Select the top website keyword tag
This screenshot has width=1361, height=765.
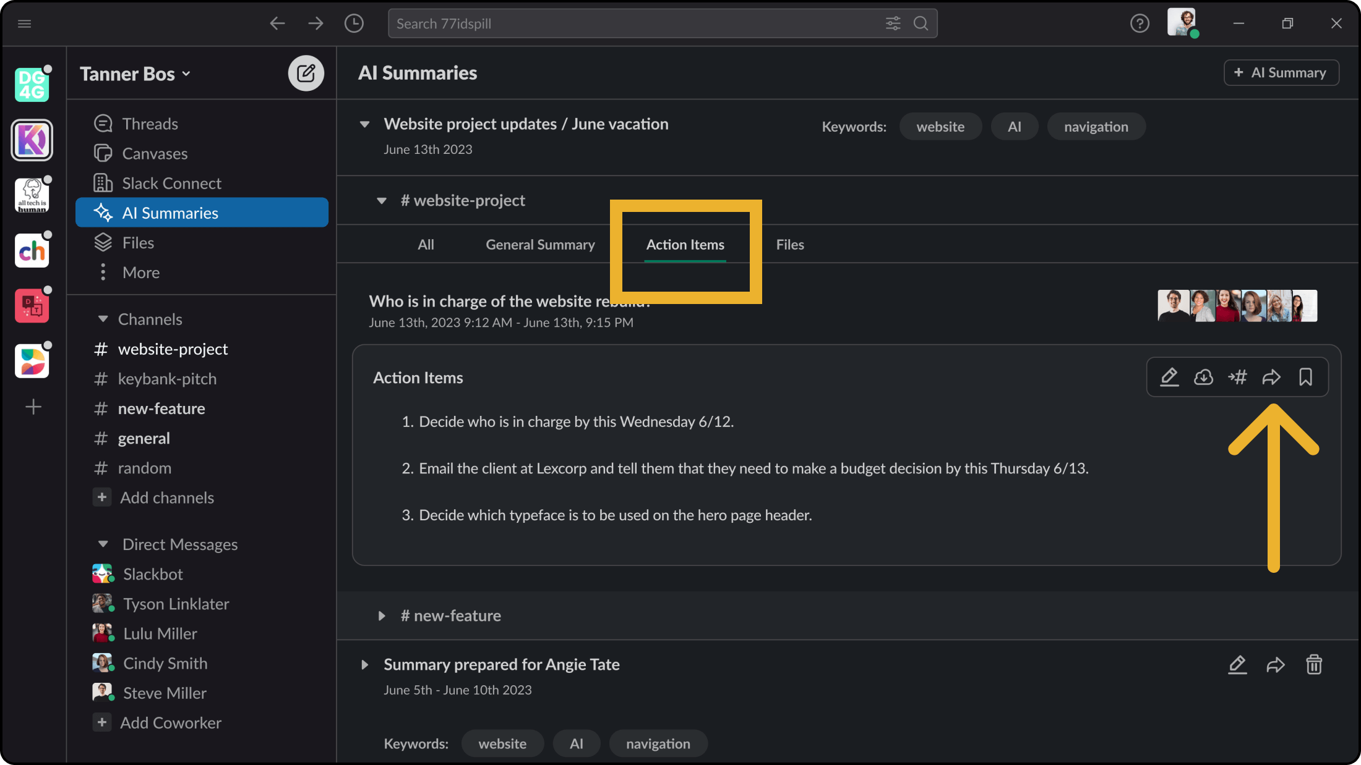(x=940, y=127)
